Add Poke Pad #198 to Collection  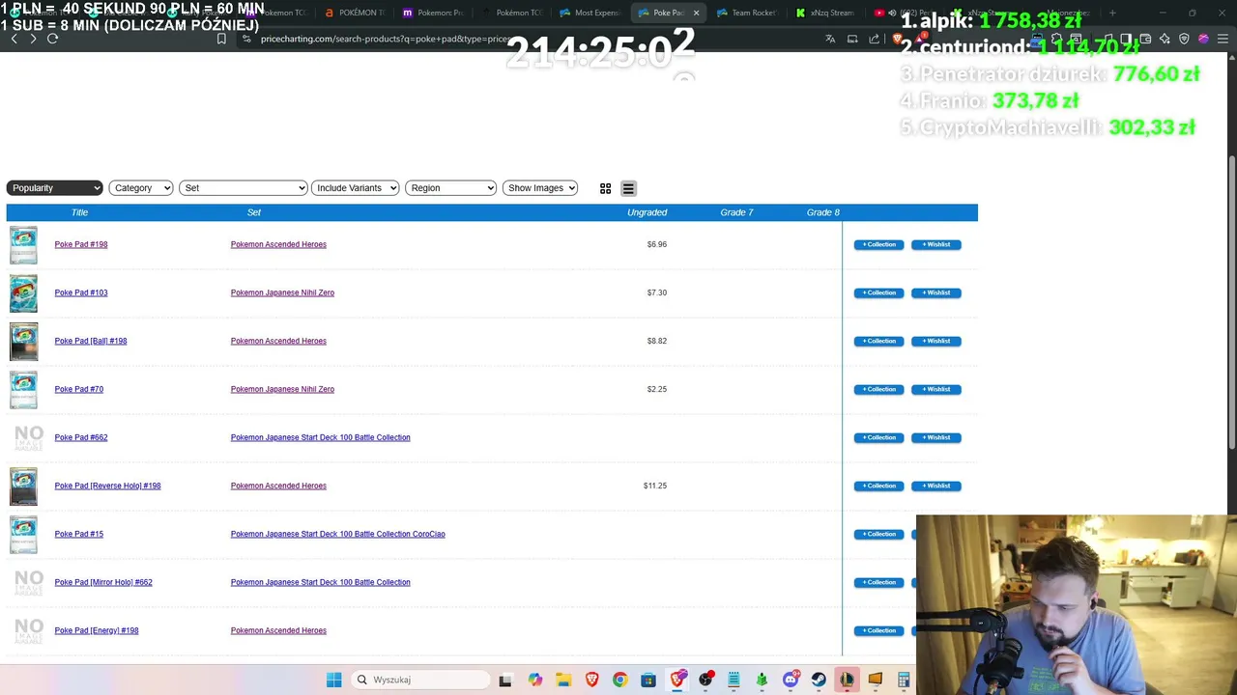(x=878, y=244)
